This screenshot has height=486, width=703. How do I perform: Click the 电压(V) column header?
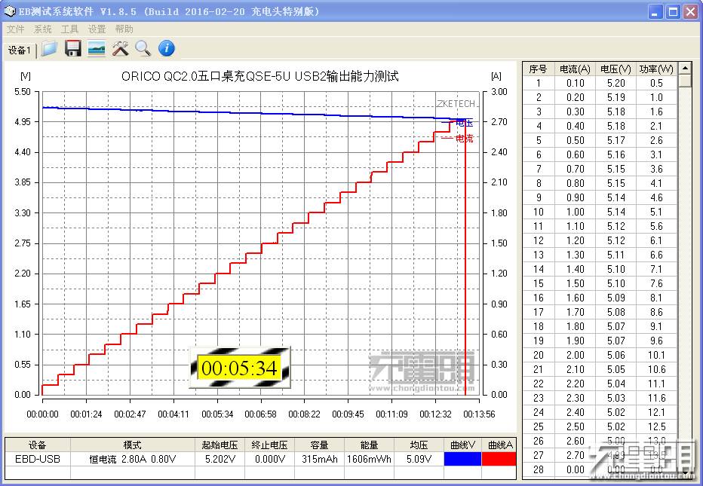[616, 69]
